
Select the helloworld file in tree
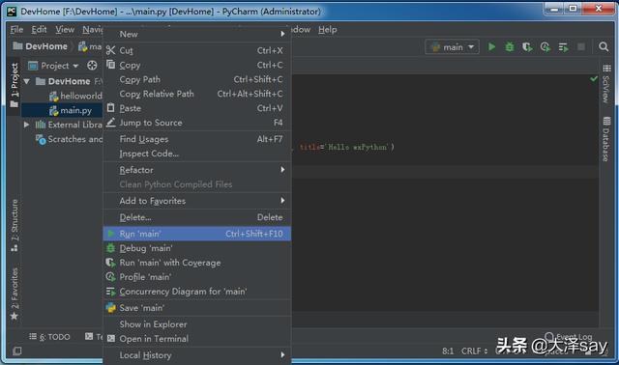point(75,96)
